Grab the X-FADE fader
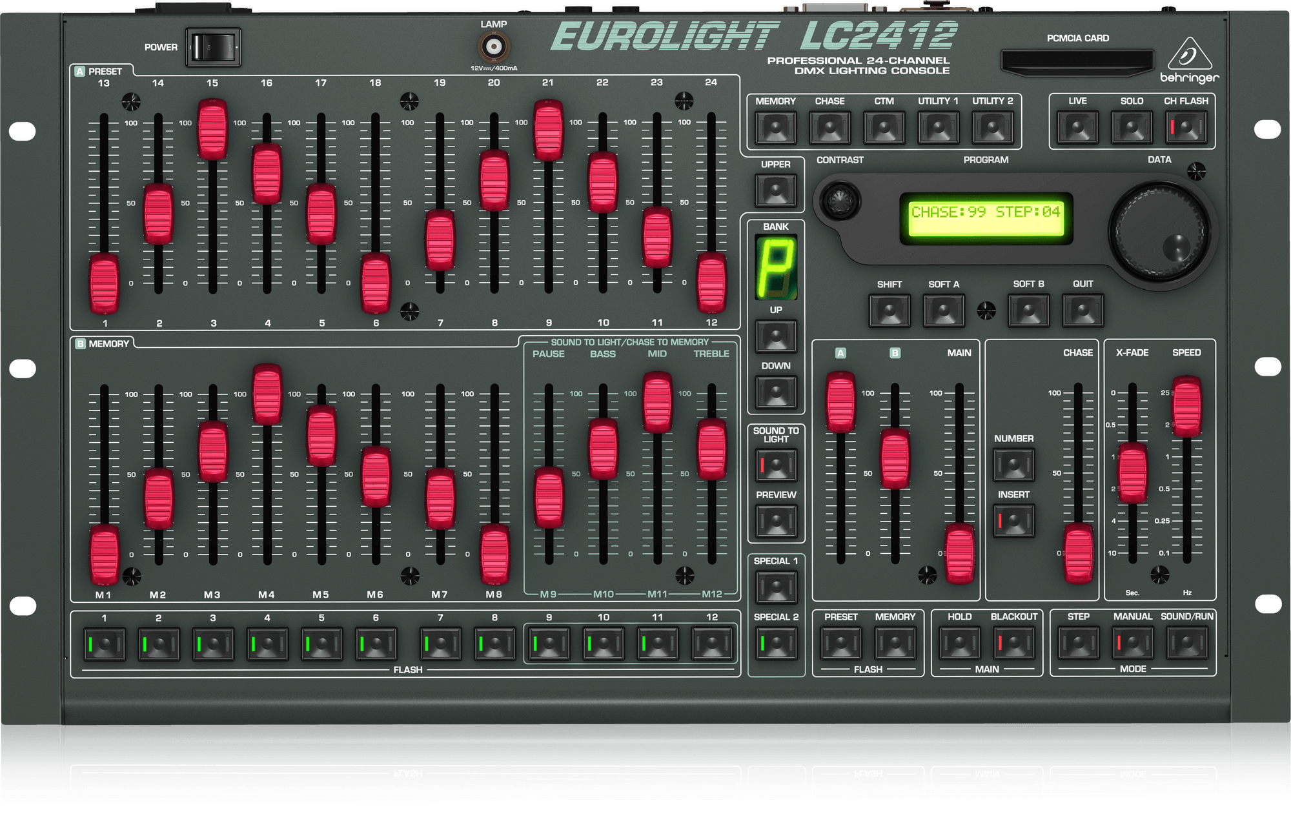 pyautogui.click(x=1132, y=473)
